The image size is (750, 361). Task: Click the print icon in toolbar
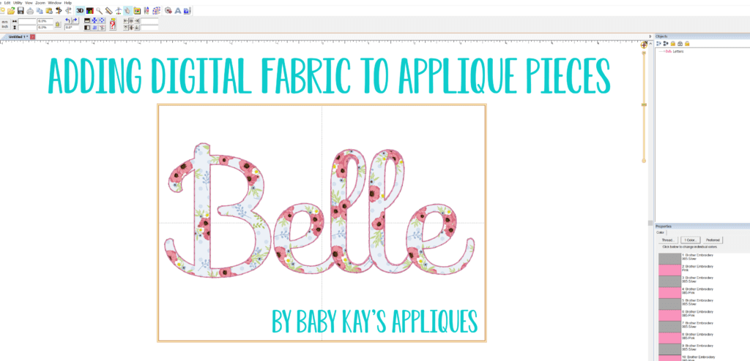[x=30, y=11]
